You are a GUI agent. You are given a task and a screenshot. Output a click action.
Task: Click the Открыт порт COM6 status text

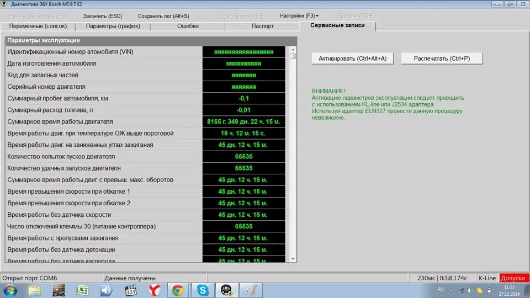[x=30, y=278]
